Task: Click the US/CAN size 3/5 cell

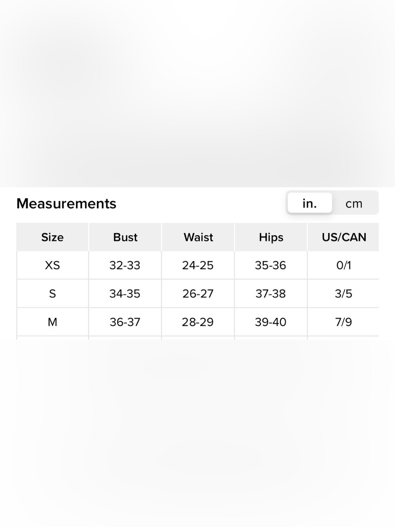Action: tap(344, 294)
